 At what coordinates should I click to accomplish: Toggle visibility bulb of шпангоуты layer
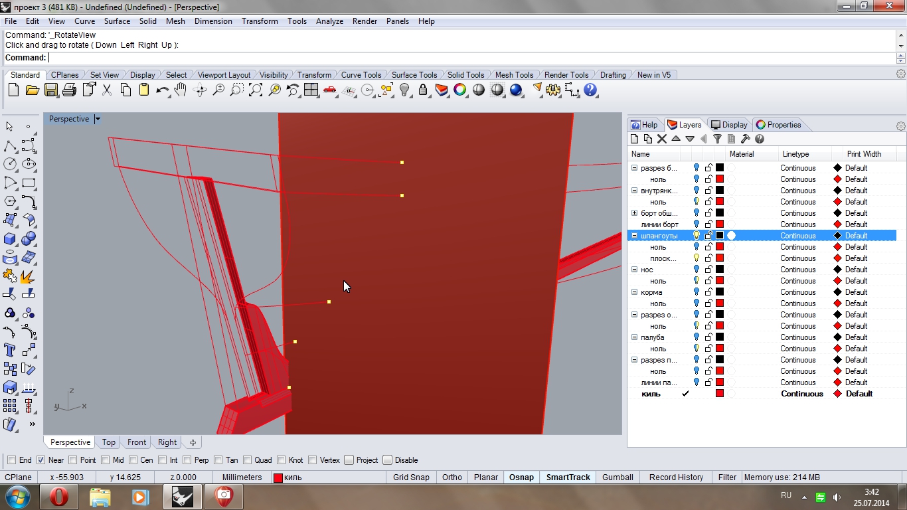(697, 236)
